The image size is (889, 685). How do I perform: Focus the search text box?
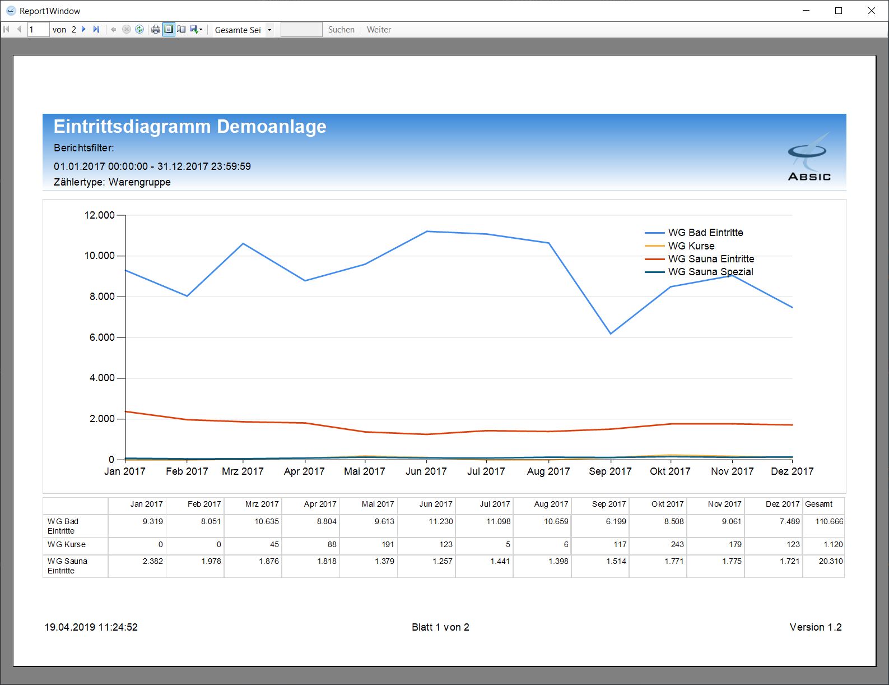point(301,30)
